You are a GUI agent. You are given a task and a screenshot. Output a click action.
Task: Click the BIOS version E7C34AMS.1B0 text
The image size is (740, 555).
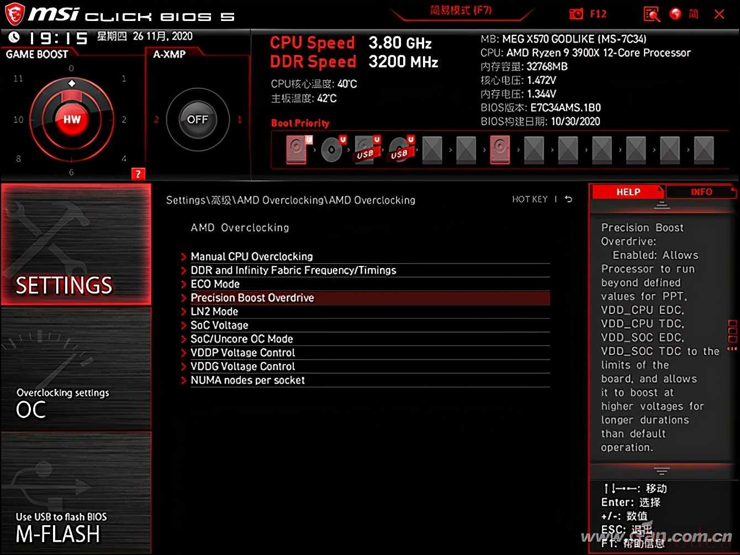point(541,108)
